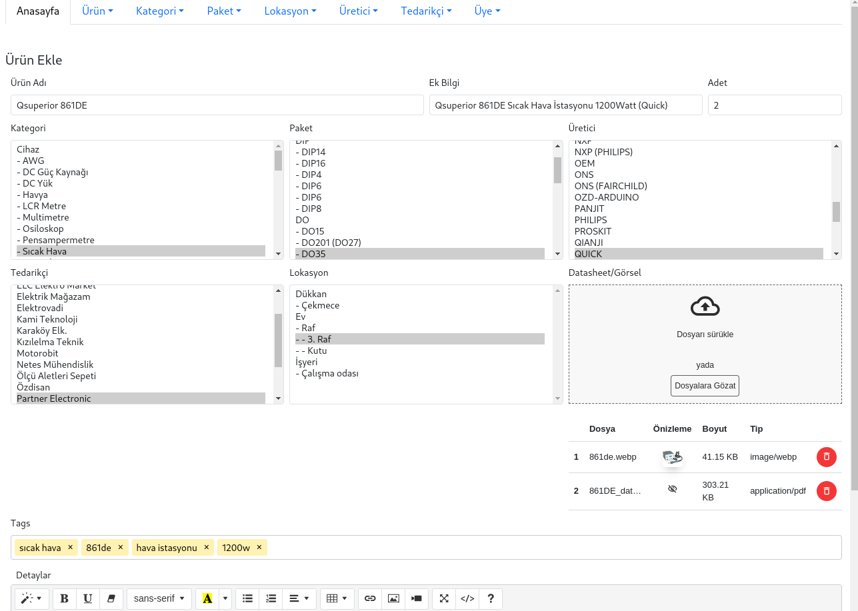Select 'ONS (FAIRCHILD)' manufacturer
Image resolution: width=858 pixels, height=611 pixels.
699,186
